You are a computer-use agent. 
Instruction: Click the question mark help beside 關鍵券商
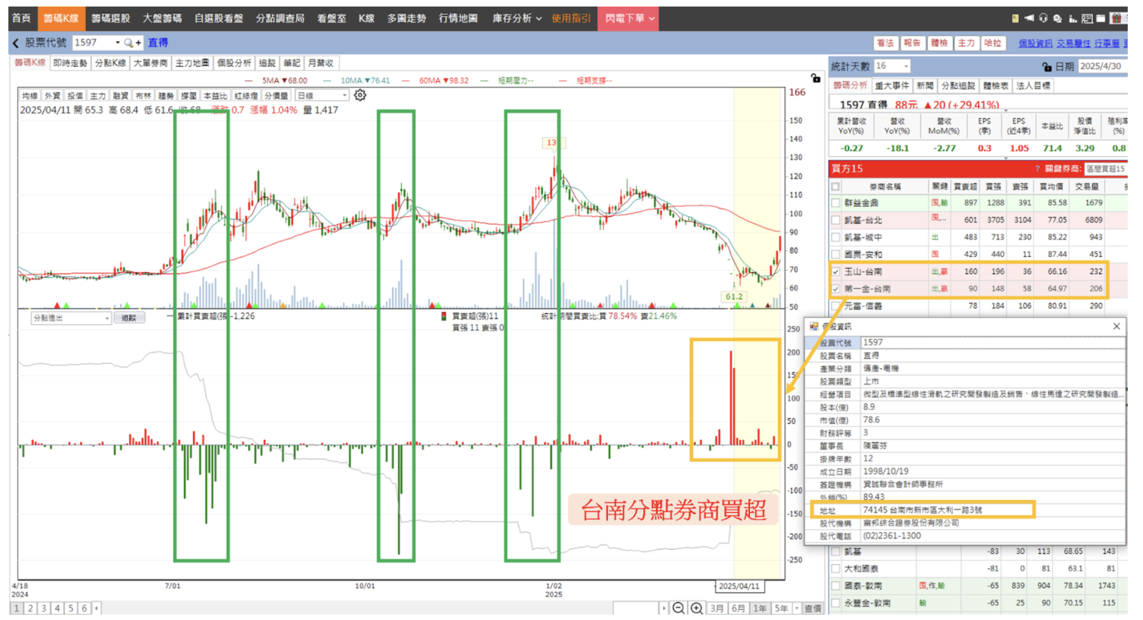[1037, 169]
